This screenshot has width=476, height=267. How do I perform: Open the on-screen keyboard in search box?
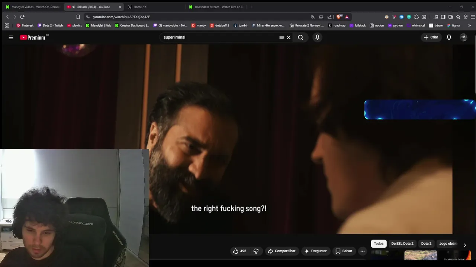point(282,37)
